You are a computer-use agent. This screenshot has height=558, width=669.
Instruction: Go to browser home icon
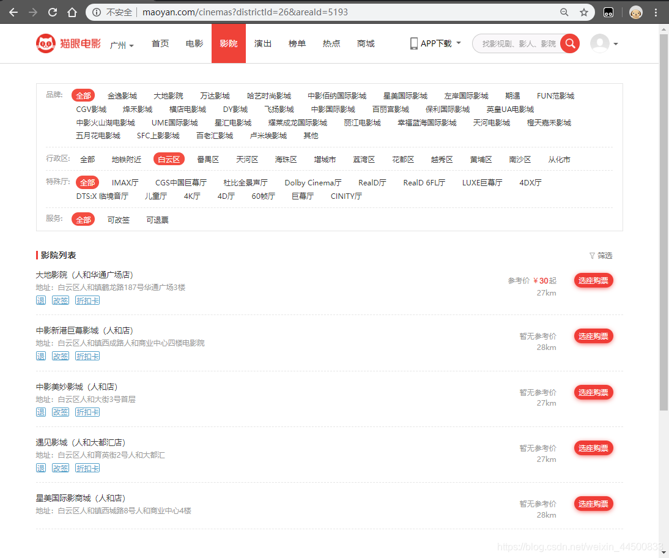[72, 12]
